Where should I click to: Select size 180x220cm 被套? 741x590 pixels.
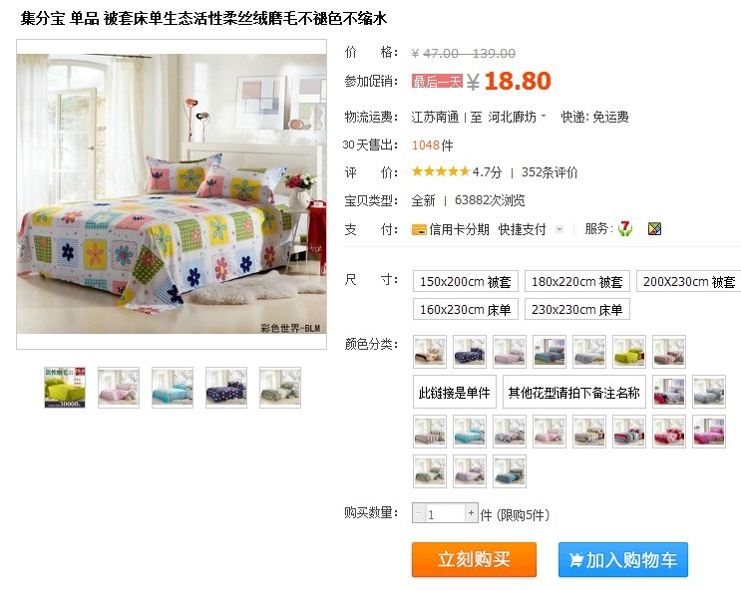click(577, 281)
